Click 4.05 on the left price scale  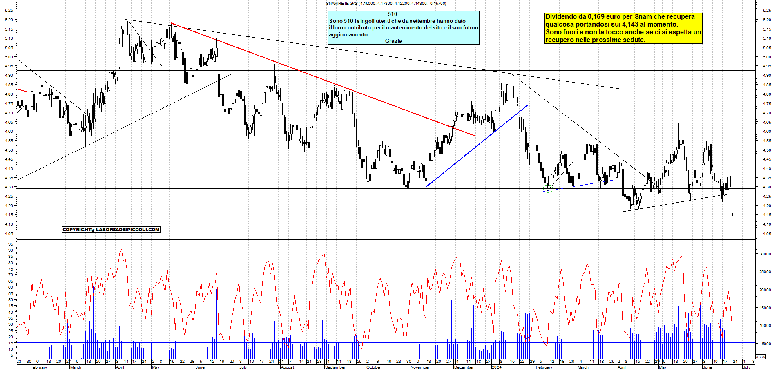[9, 233]
